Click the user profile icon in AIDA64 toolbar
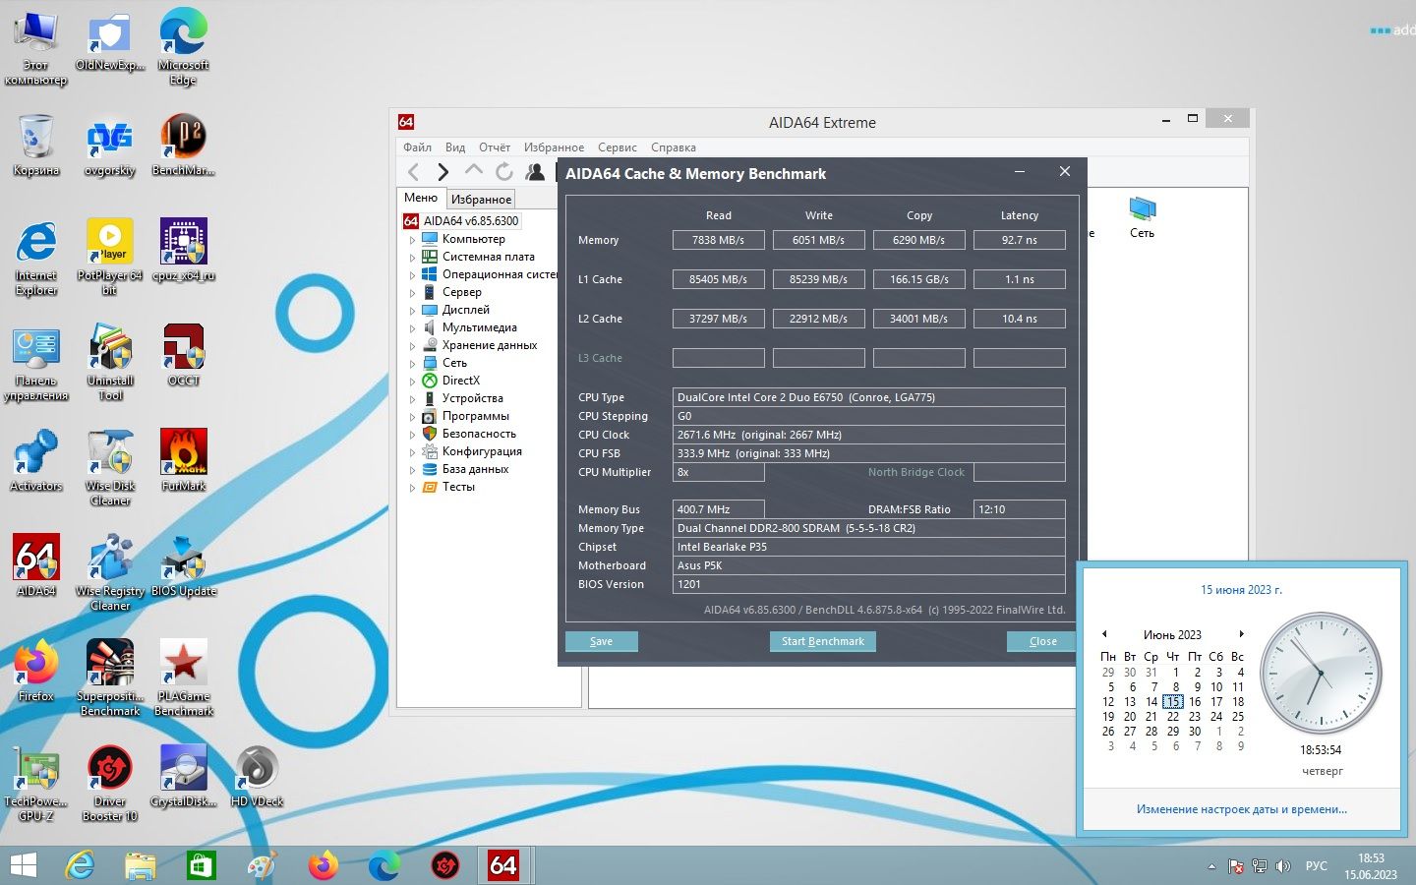Viewport: 1416px width, 885px height. pyautogui.click(x=535, y=172)
